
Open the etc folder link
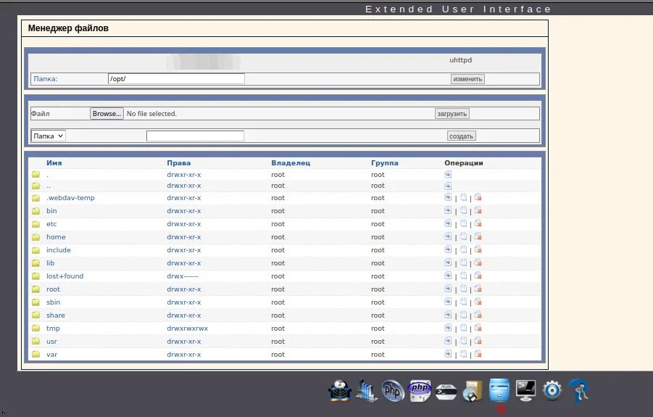click(51, 223)
